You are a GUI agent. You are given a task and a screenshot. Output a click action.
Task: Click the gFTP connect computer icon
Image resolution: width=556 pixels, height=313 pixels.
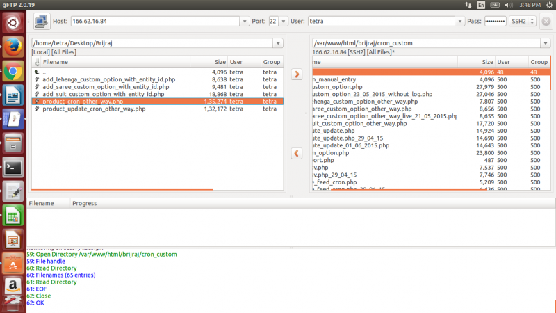coord(42,22)
